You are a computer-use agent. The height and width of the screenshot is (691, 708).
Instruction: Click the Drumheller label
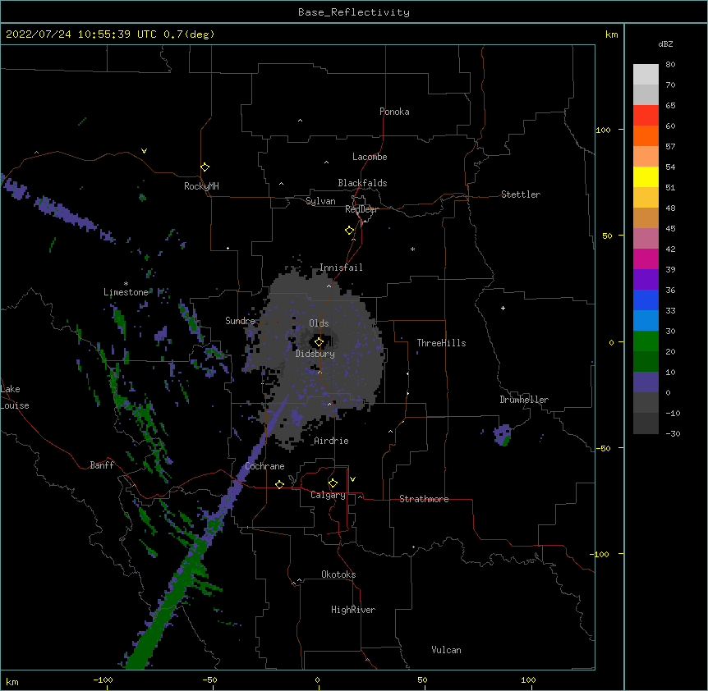tap(524, 400)
